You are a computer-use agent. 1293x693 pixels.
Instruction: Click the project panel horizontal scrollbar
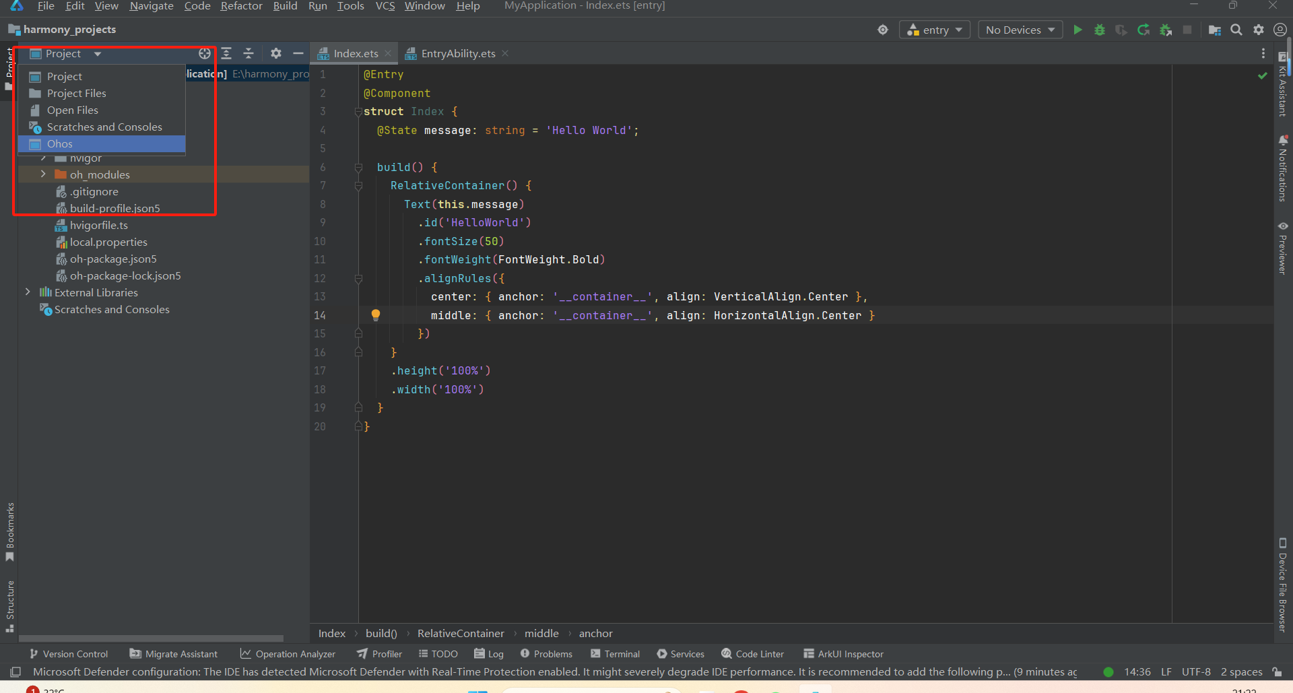pyautogui.click(x=152, y=638)
